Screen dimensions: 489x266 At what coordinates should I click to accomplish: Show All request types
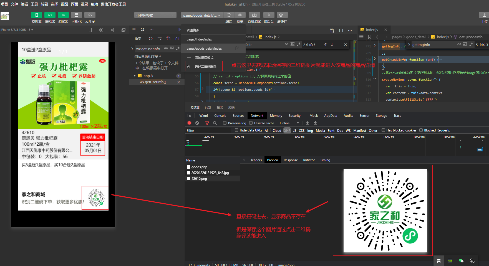coord(266,131)
